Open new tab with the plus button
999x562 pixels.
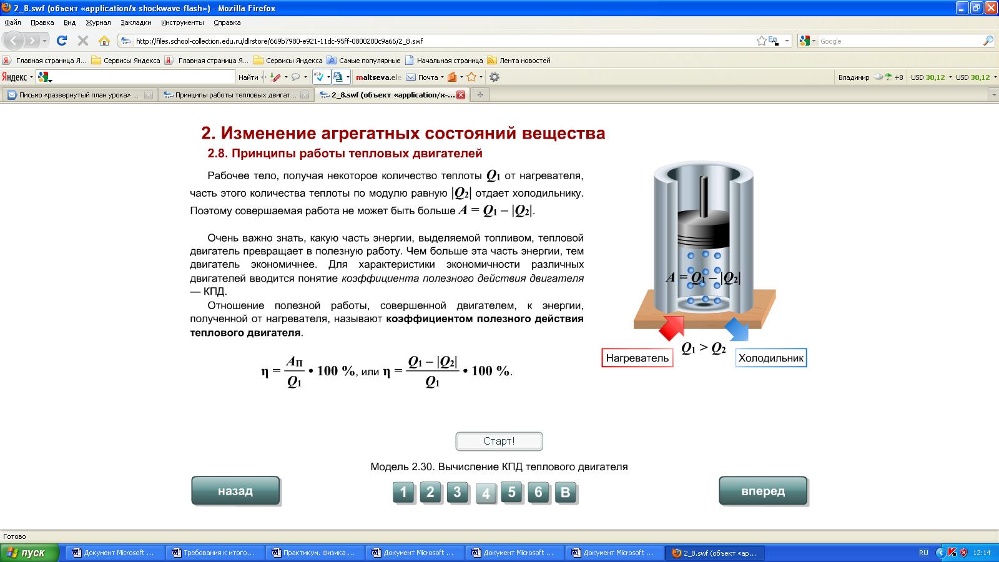pyautogui.click(x=480, y=95)
